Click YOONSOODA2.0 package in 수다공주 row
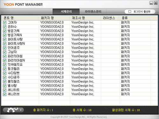 pos(52,77)
